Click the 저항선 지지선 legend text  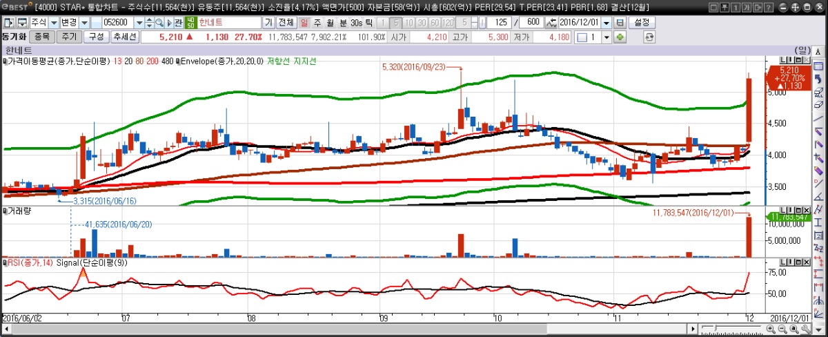291,61
